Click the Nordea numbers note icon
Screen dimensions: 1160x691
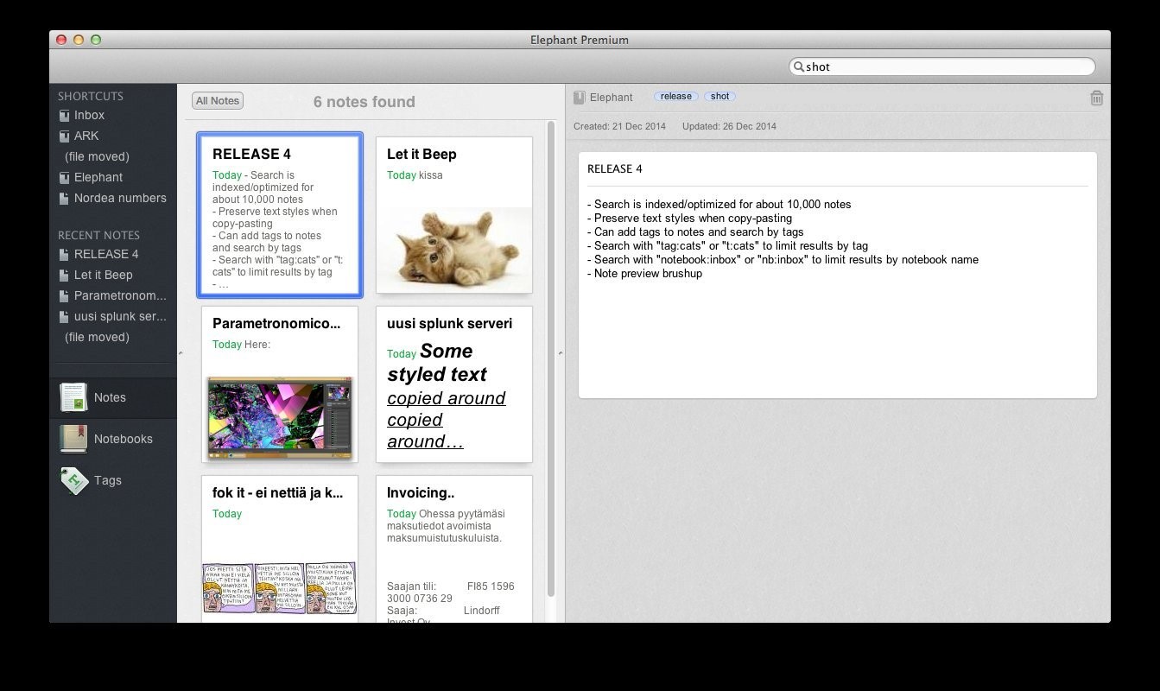(x=64, y=199)
